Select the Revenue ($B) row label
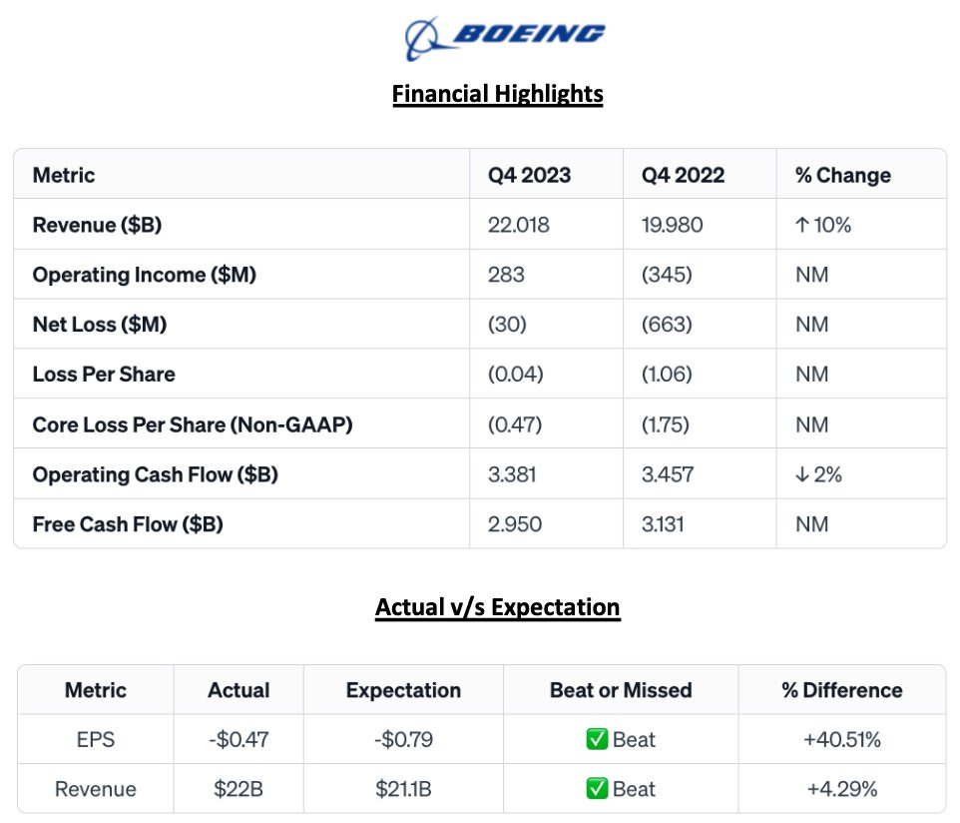The height and width of the screenshot is (823, 960). pos(97,225)
